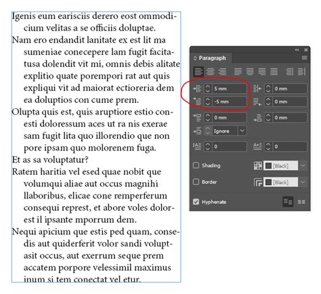Expand the Shading color dropdown arrow
The image size is (321, 294).
coord(303,165)
